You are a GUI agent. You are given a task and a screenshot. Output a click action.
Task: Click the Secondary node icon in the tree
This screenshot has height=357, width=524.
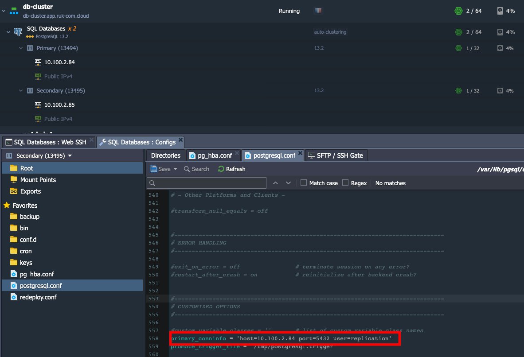30,90
